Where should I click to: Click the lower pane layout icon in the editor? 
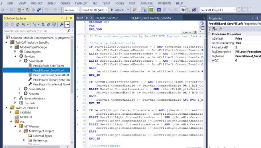click(x=202, y=28)
